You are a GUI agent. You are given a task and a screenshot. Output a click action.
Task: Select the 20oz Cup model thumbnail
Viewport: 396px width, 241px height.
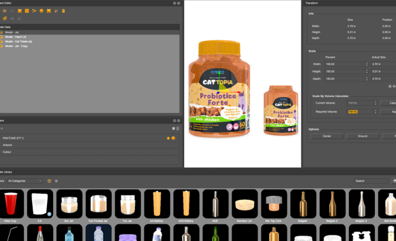[x=11, y=204]
